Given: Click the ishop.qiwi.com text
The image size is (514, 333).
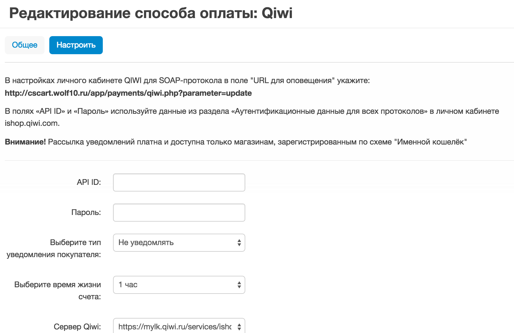Looking at the screenshot, I should pos(32,123).
